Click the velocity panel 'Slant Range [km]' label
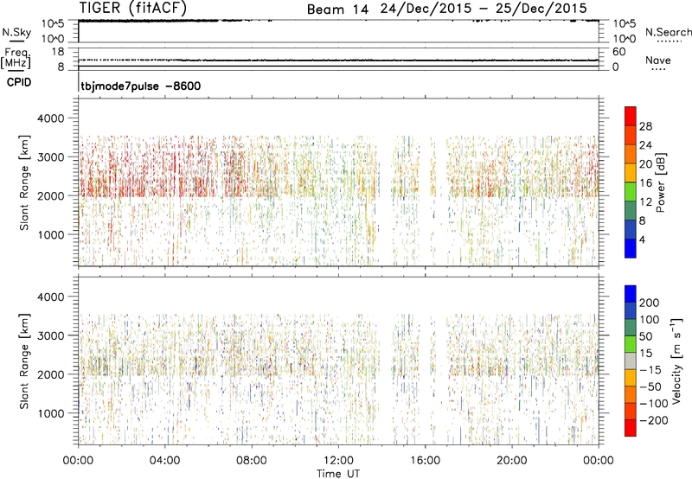Viewport: 692px width, 479px height. (x=24, y=361)
